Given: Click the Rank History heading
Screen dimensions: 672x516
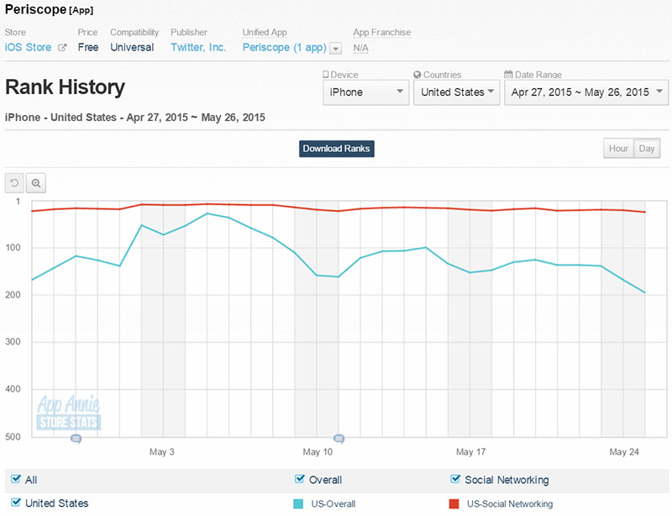Looking at the screenshot, I should (x=66, y=87).
